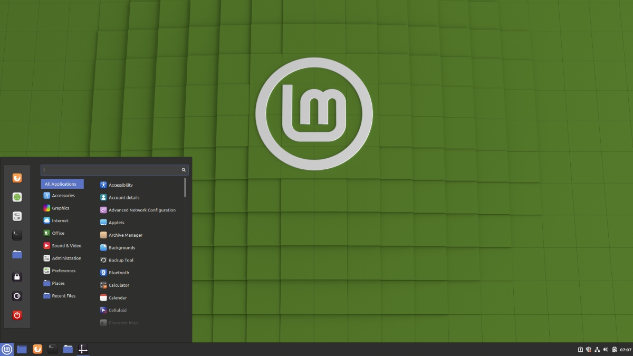
Task: Select the All Applications category
Action: pos(62,184)
